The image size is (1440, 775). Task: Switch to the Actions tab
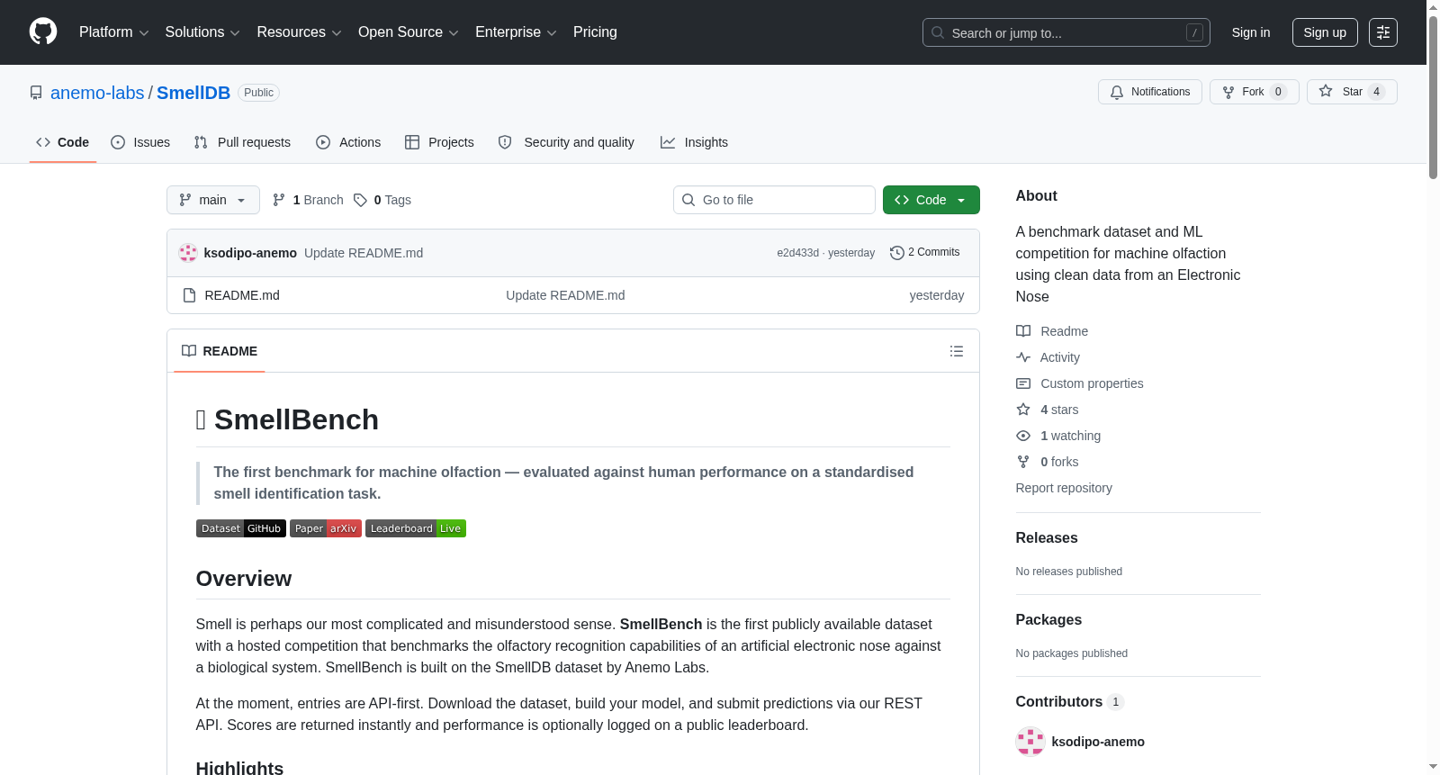pyautogui.click(x=348, y=142)
